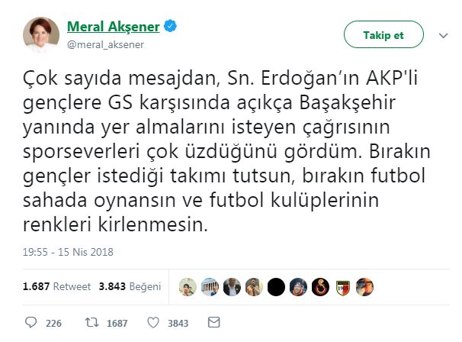This screenshot has height=342, width=462.
Task: Click the @meral_aksener handle
Action: pyautogui.click(x=105, y=44)
